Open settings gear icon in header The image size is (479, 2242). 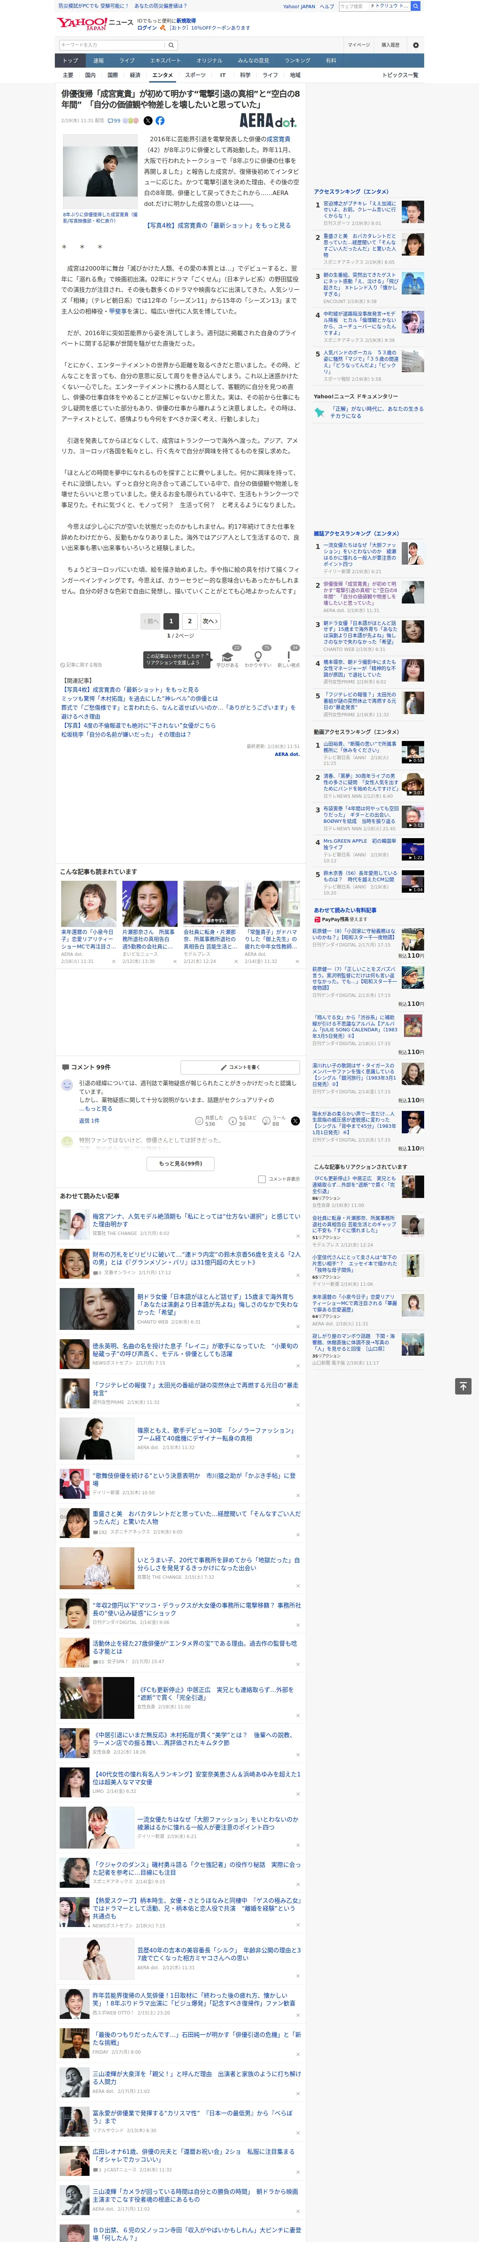tap(416, 44)
